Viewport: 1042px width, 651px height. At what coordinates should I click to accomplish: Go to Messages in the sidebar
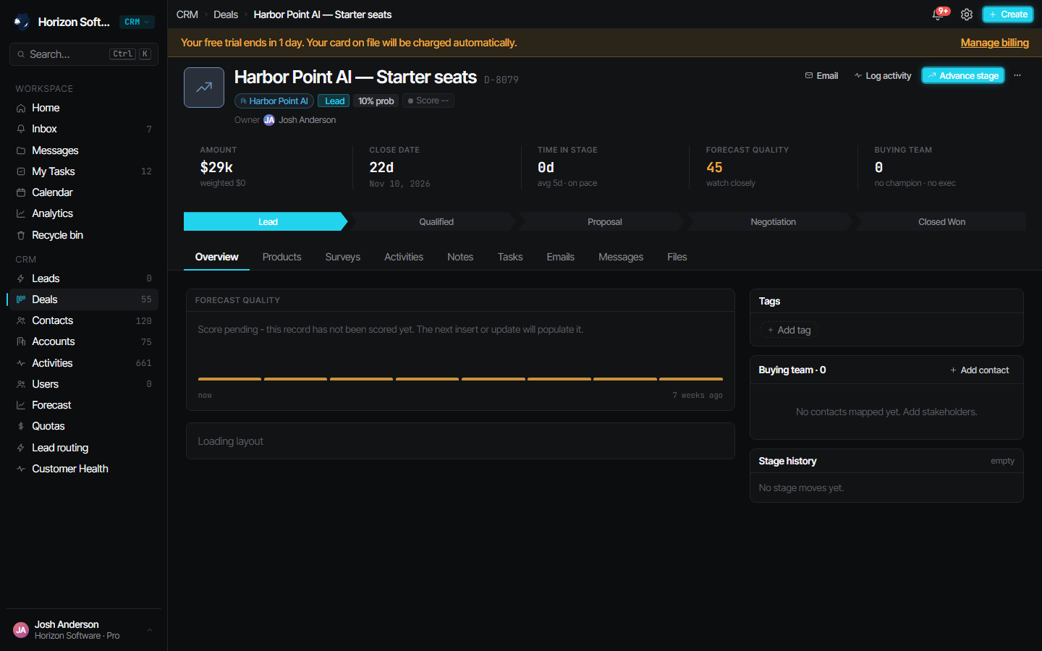pos(84,150)
